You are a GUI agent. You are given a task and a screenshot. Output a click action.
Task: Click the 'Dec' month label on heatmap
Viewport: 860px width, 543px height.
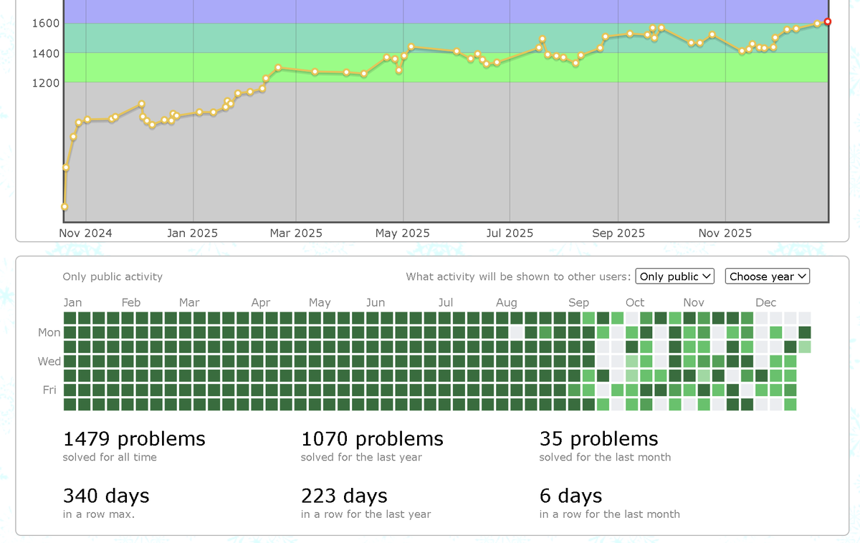tap(765, 302)
